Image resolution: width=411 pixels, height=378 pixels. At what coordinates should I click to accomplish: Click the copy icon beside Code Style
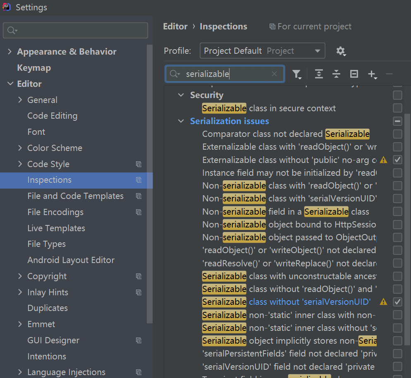tap(139, 164)
